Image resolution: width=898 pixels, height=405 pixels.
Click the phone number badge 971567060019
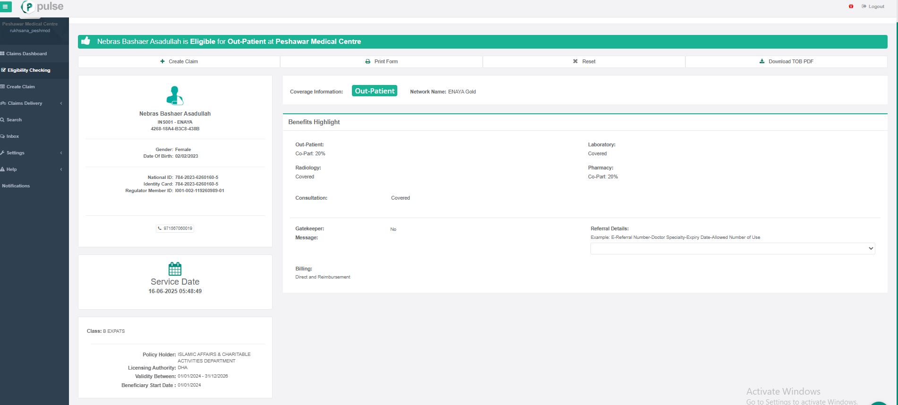pos(175,228)
